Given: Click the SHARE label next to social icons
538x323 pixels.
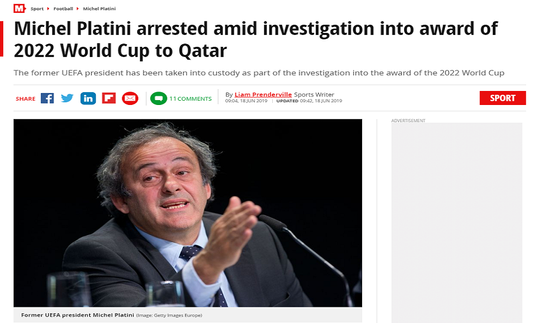Looking at the screenshot, I should click(x=25, y=99).
